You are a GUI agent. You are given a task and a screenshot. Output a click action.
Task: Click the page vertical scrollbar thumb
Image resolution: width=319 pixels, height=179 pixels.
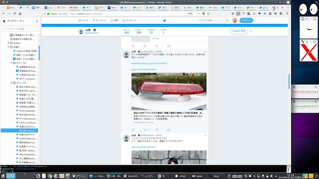[x=289, y=82]
